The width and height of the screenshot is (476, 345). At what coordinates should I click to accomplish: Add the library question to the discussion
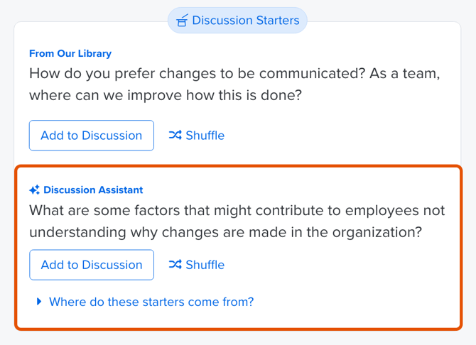click(x=92, y=136)
